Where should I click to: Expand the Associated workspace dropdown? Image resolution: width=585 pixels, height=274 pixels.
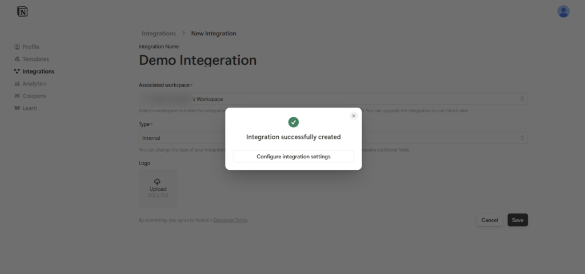tap(333, 99)
